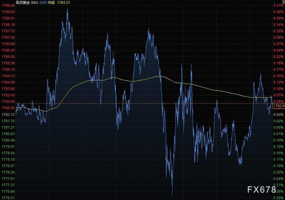Select the 现货黄金 XAU title label
Screen dimensions: 285x200
tap(27, 2)
